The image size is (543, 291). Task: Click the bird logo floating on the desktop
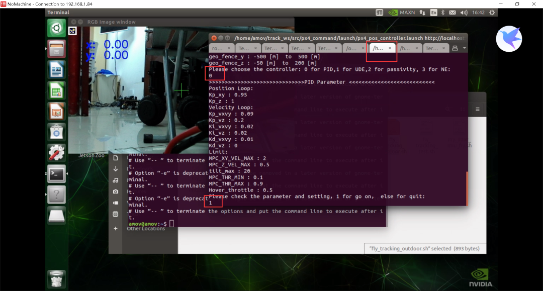pos(509,39)
